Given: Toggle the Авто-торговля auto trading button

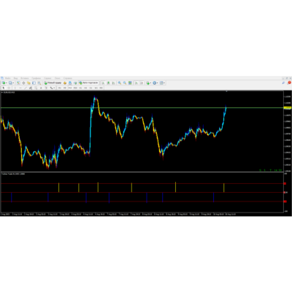Looking at the screenshot, I should click(x=89, y=83).
